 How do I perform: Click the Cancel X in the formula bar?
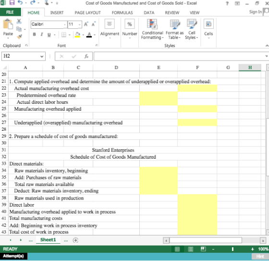pos(62,56)
